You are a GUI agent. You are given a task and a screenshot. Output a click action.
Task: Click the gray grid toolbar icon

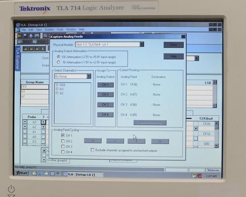pos(45,35)
